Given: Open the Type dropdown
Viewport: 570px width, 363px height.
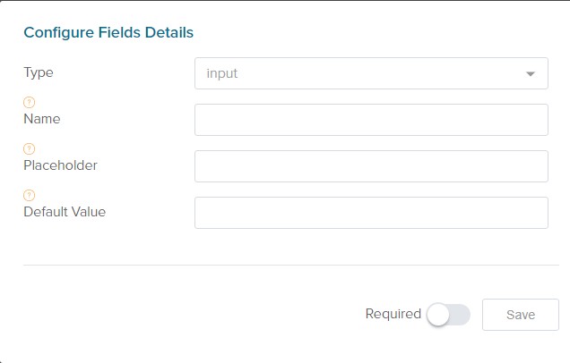Looking at the screenshot, I should point(370,73).
